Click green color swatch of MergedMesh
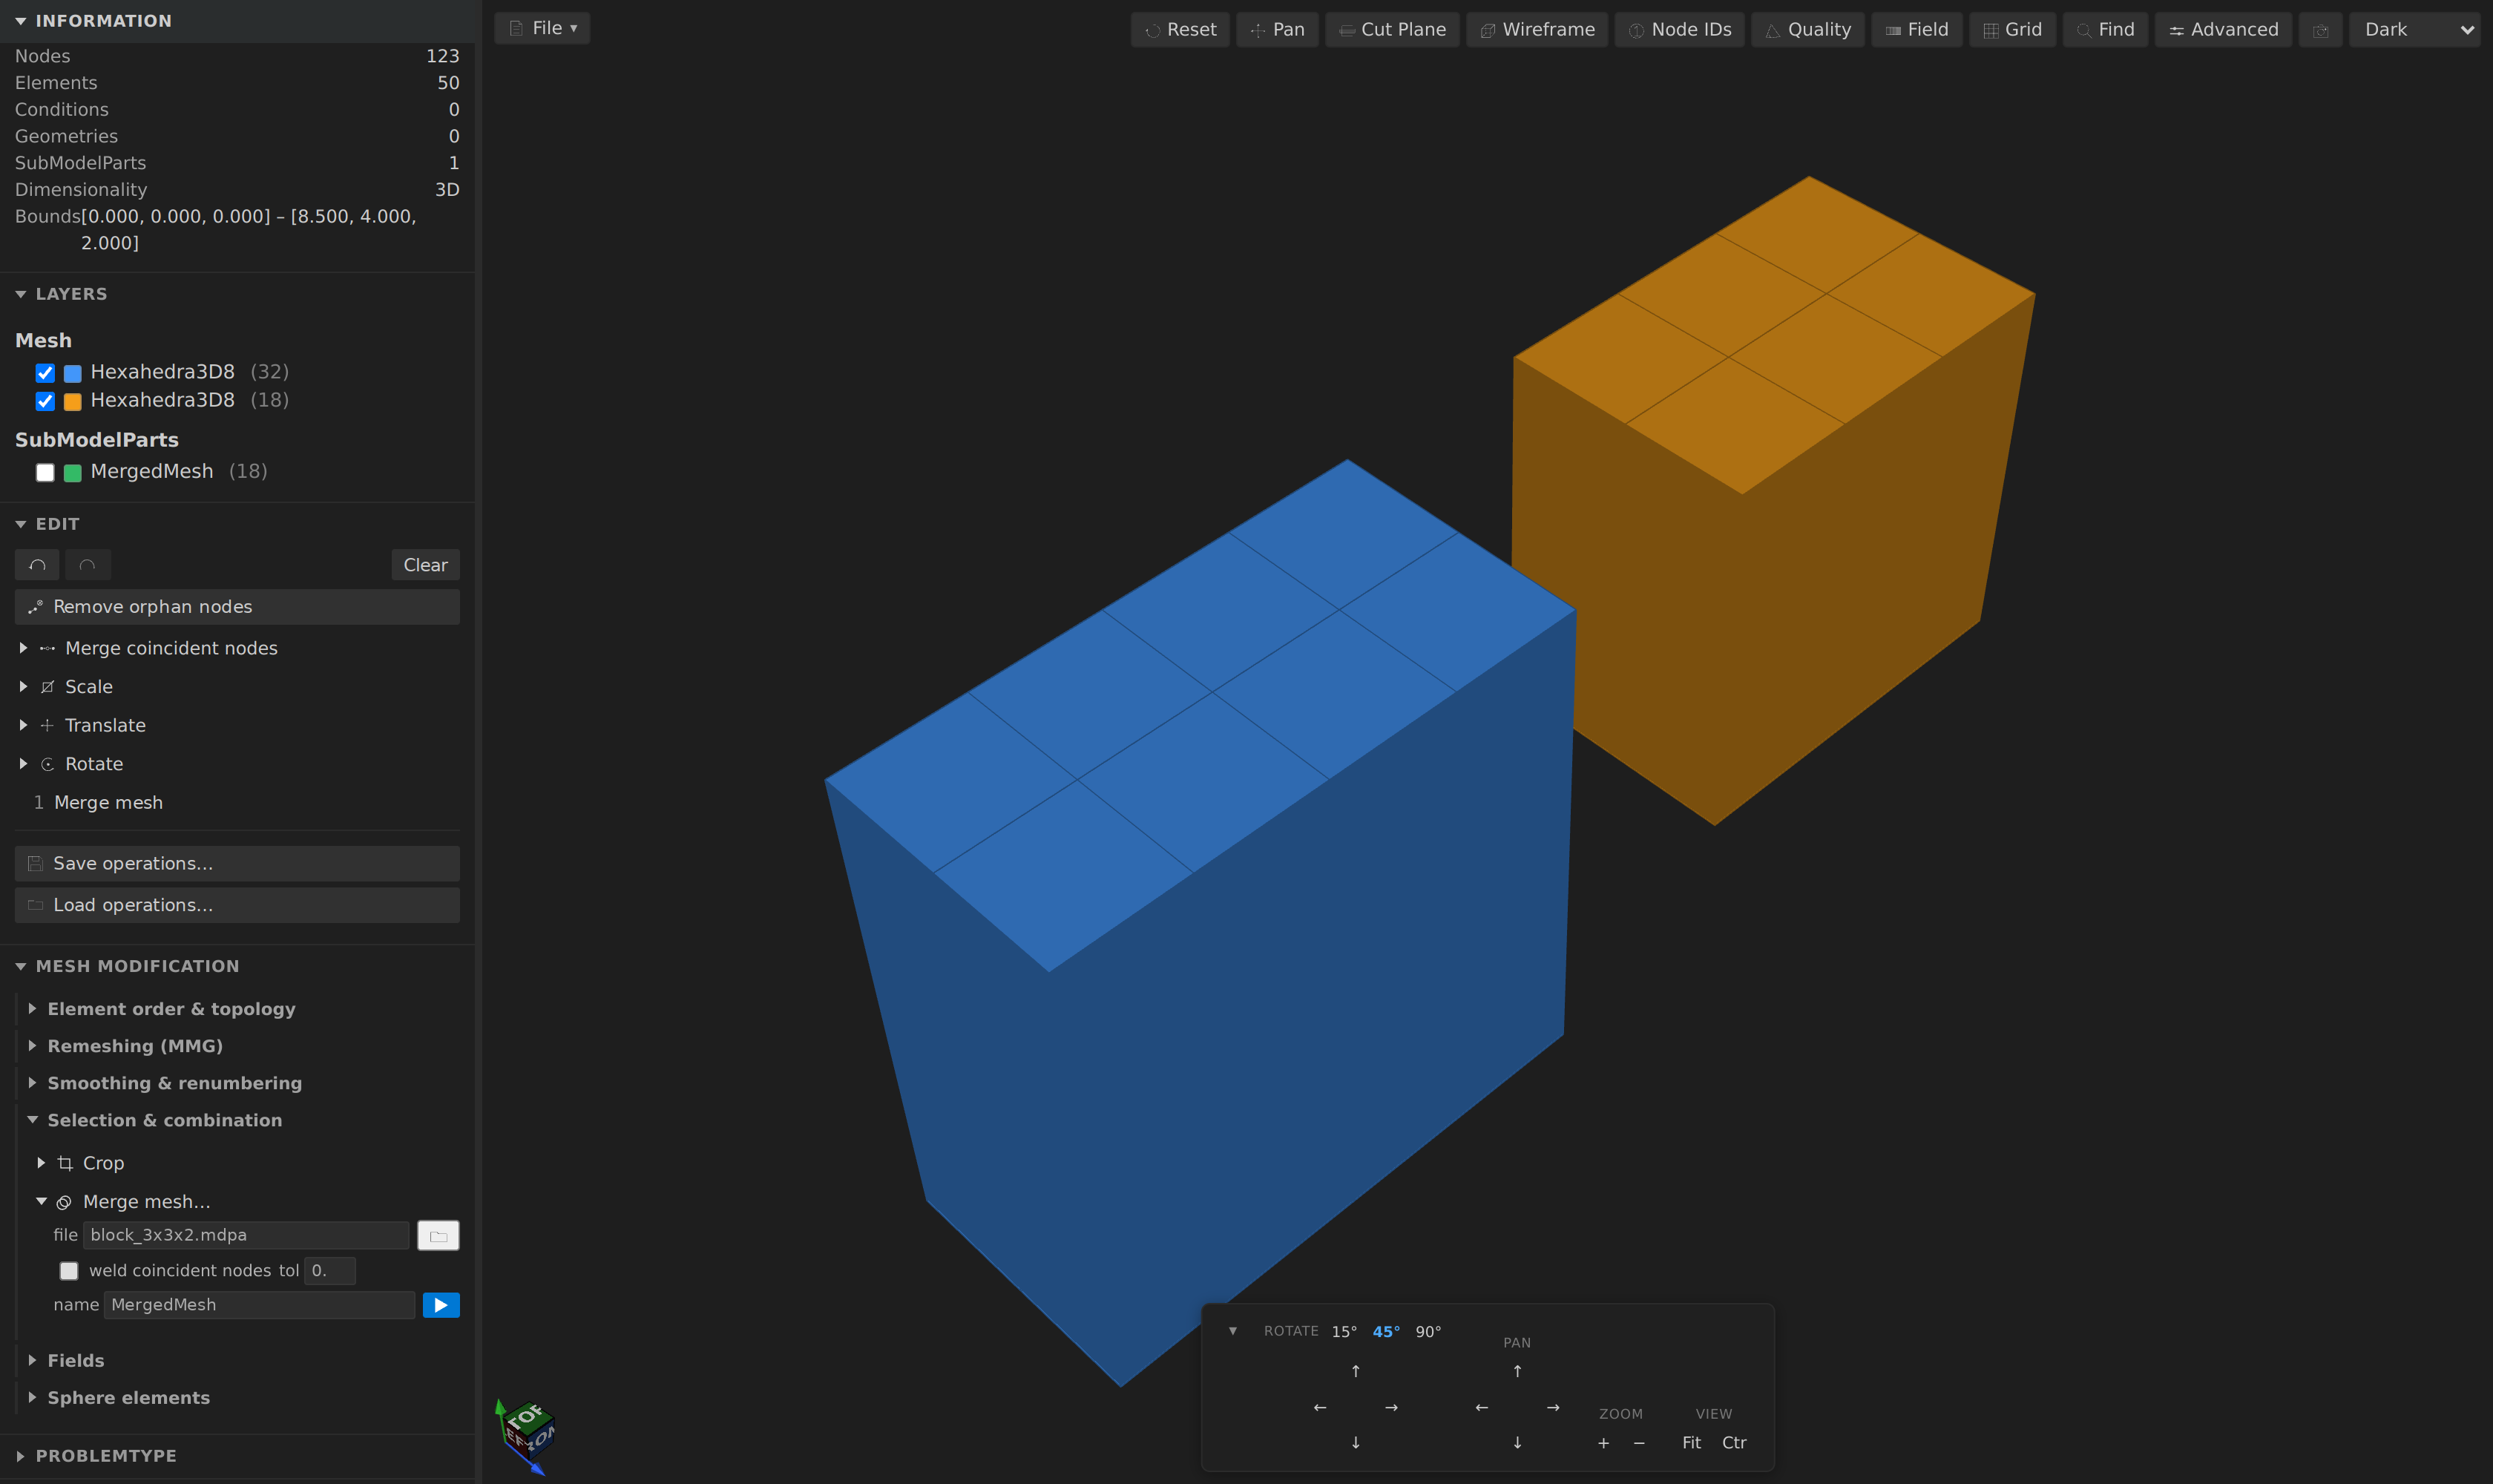Screen dimensions: 2493x1484 pos(73,473)
